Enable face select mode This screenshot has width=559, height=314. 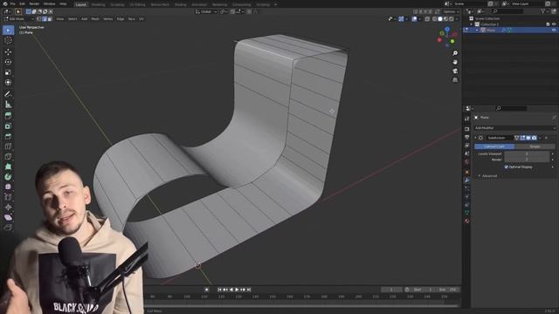click(50, 19)
